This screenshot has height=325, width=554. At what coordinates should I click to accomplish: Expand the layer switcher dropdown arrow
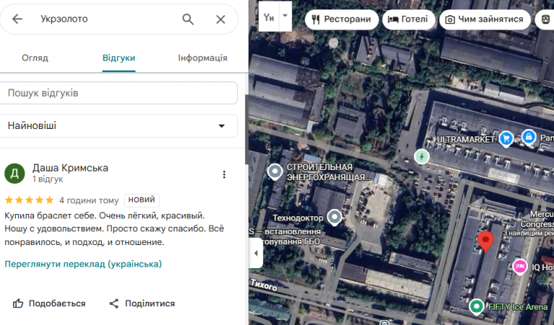(x=286, y=17)
